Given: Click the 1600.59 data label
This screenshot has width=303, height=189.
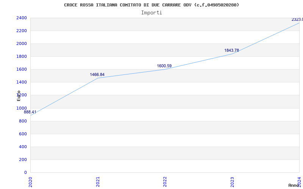Looking at the screenshot, I should pyautogui.click(x=164, y=66).
